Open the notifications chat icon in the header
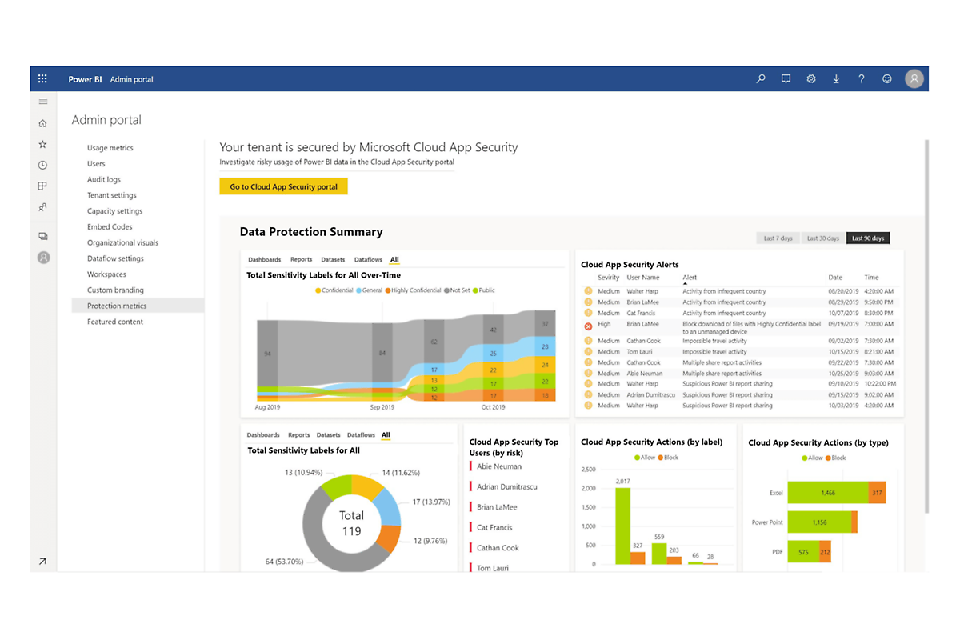The width and height of the screenshot is (960, 640). point(786,79)
